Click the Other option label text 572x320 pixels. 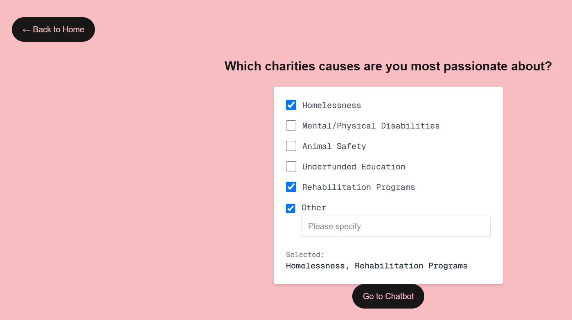[314, 208]
